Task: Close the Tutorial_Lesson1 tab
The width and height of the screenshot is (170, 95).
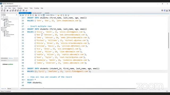Action: click(x=31, y=13)
